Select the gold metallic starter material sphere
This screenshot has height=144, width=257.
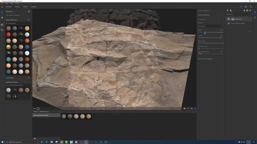(x=8, y=47)
